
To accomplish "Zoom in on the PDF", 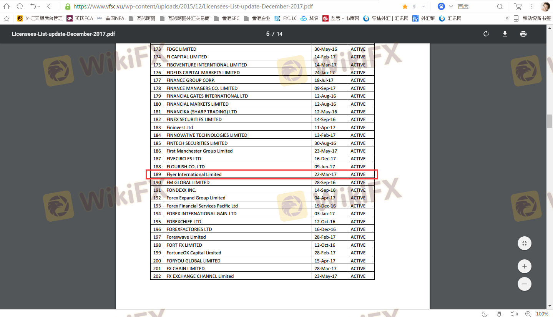I will 524,266.
